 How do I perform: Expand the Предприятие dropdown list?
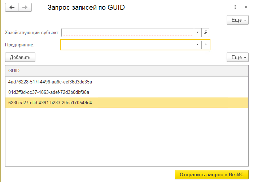tap(198, 45)
